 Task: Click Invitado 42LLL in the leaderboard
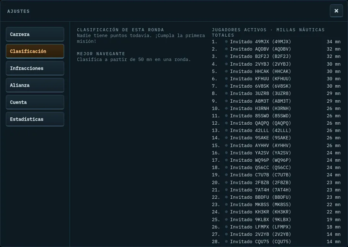pos(276,130)
